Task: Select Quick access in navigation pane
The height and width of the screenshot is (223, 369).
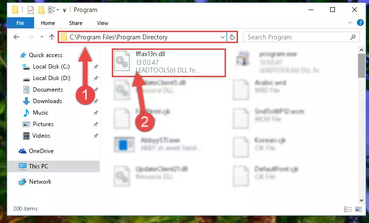Action: (46, 55)
